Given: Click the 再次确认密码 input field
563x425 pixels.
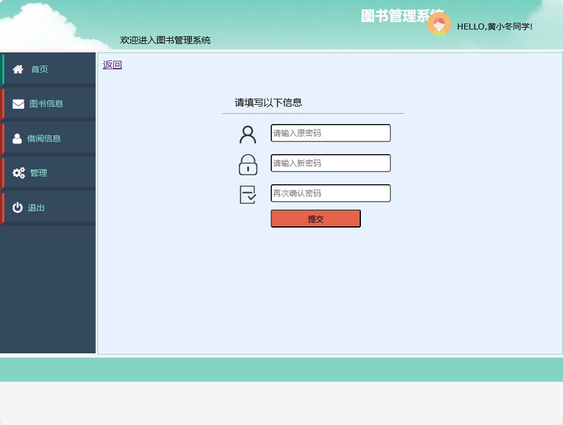Looking at the screenshot, I should (x=330, y=193).
